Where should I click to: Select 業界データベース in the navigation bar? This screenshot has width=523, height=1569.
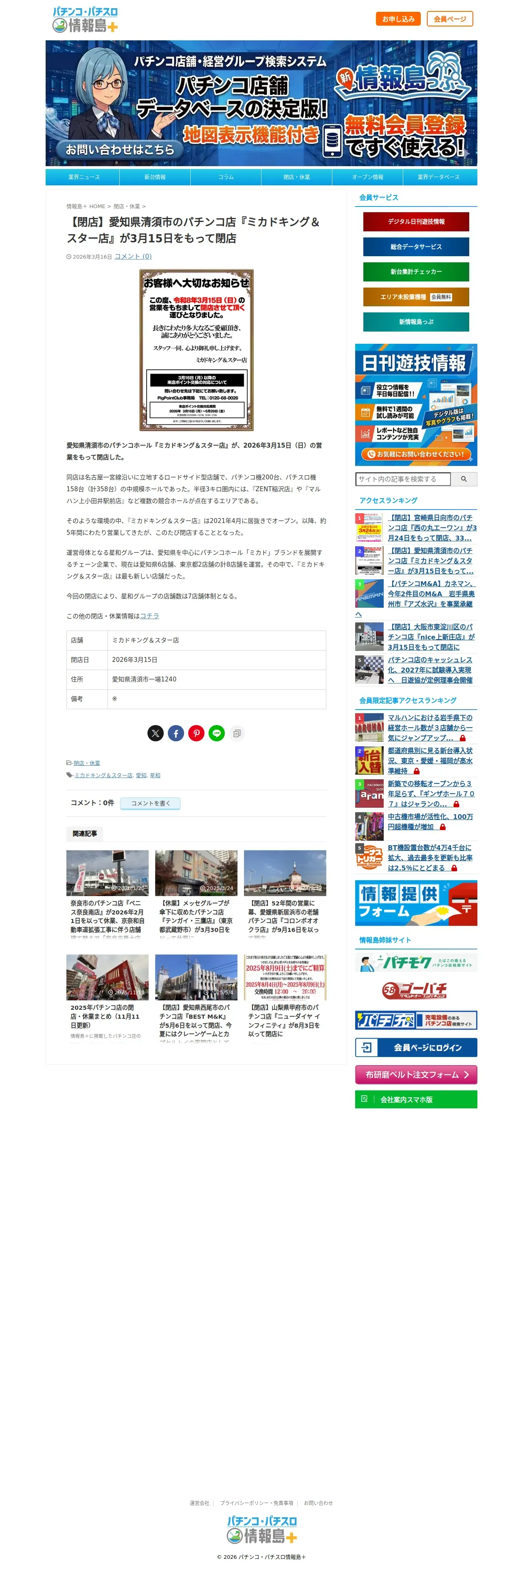438,177
